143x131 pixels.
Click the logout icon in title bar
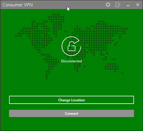pos(118,5)
